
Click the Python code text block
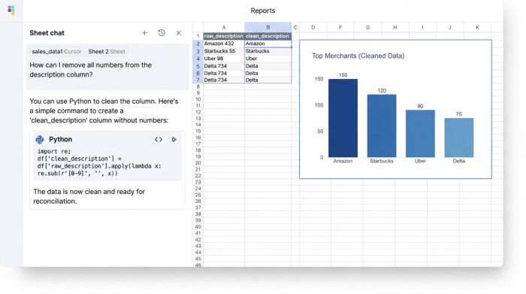click(x=99, y=162)
